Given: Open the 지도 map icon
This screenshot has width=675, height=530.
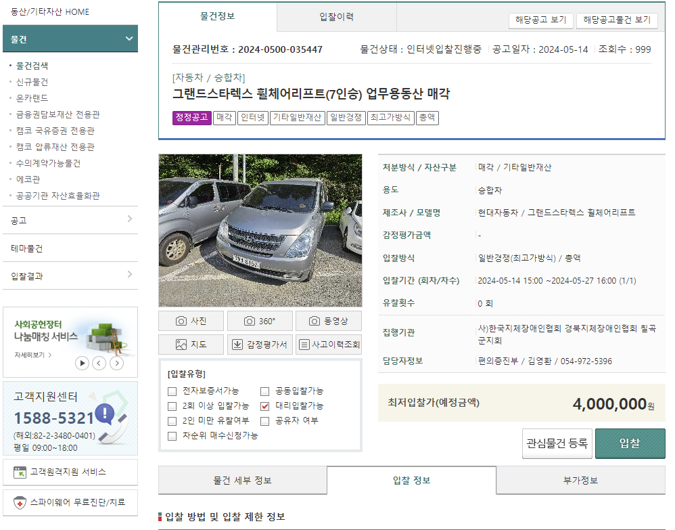Looking at the screenshot, I should point(190,344).
